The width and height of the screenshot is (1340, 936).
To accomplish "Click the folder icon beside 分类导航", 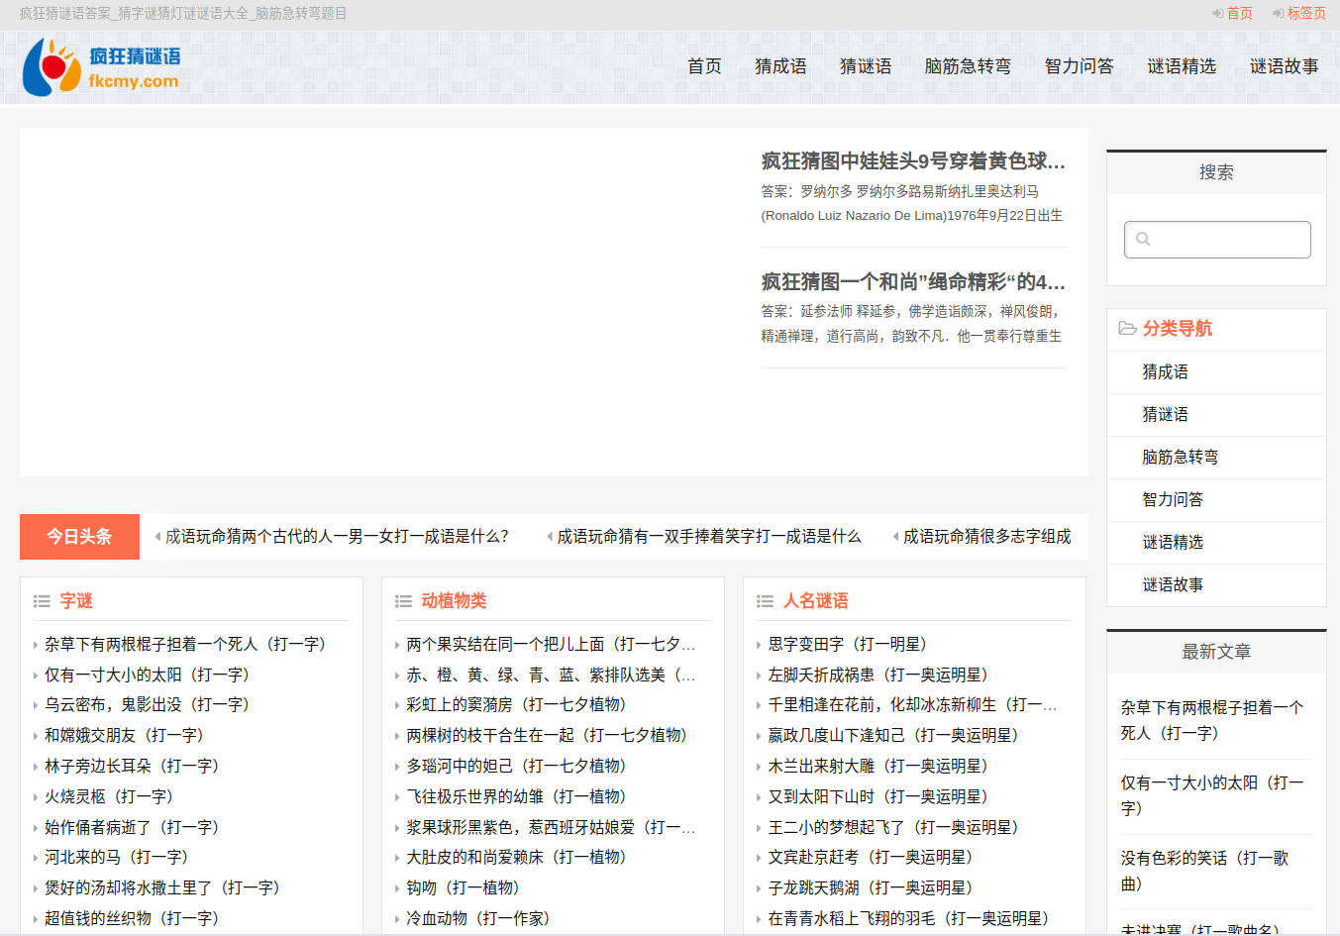I will [1127, 329].
